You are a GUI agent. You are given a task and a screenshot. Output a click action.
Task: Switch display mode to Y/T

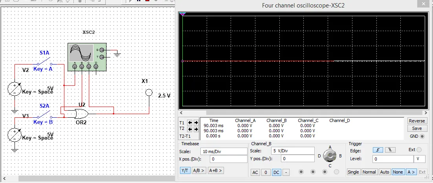(x=184, y=170)
